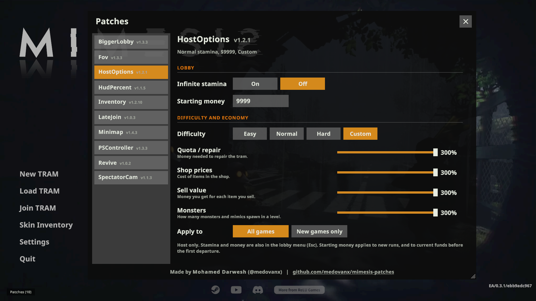Click the Monsters slider
The height and width of the screenshot is (301, 536).
pyautogui.click(x=387, y=213)
